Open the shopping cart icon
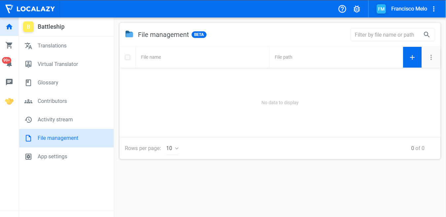 tap(9, 45)
